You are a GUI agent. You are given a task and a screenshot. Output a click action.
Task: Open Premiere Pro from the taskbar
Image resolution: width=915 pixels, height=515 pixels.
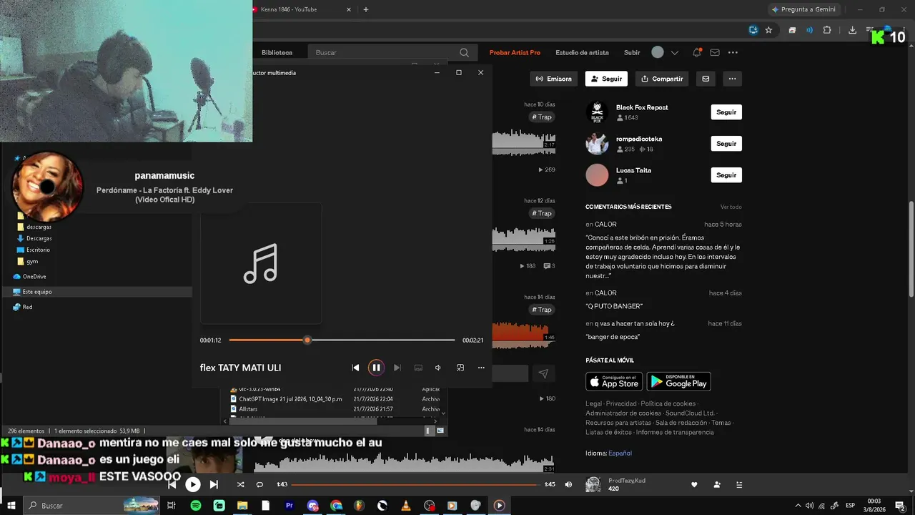[x=290, y=506]
